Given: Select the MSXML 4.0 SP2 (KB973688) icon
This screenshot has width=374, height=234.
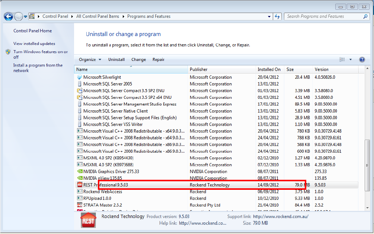Looking at the screenshot, I should (80, 165).
